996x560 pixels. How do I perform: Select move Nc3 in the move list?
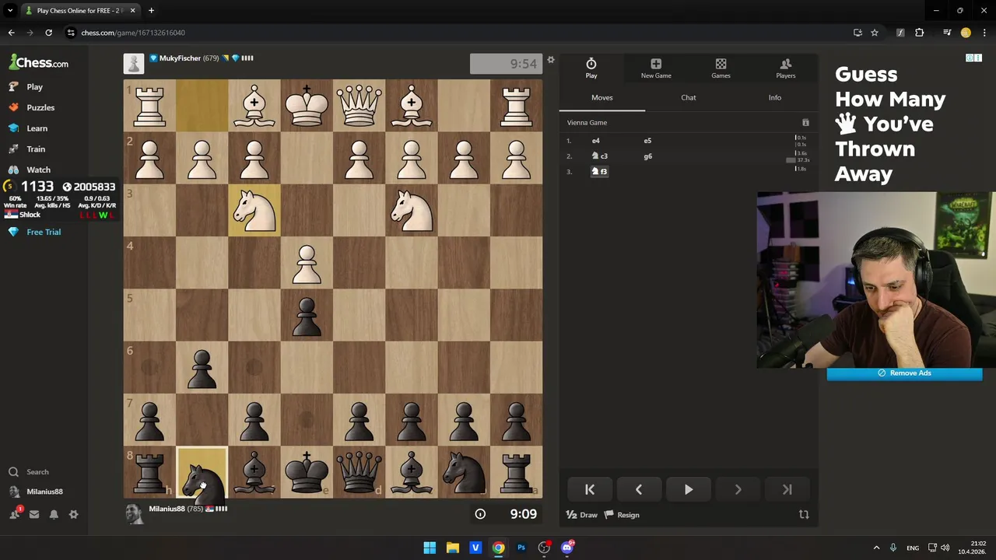[x=600, y=156]
